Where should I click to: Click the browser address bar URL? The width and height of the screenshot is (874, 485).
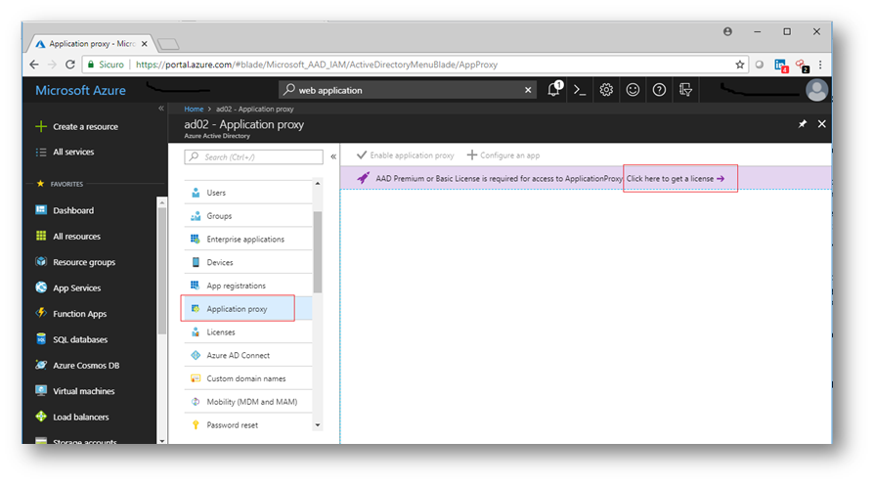tap(317, 65)
